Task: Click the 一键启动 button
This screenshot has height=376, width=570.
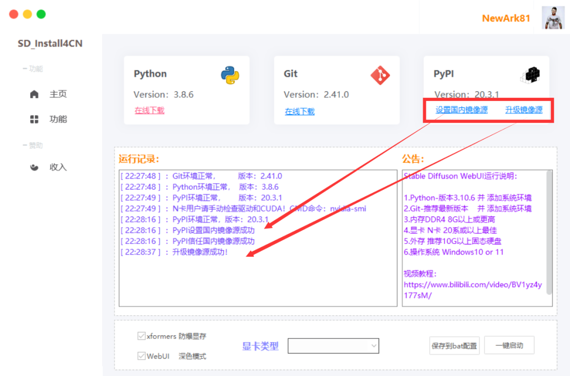Action: [x=509, y=345]
